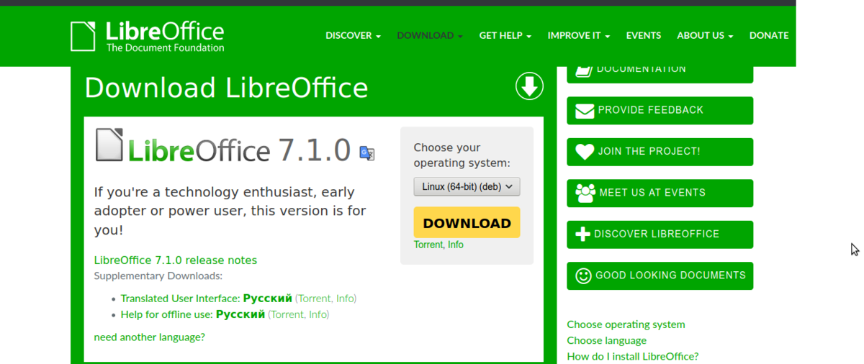The image size is (864, 364).
Task: Expand the Improve It menu
Action: point(579,35)
